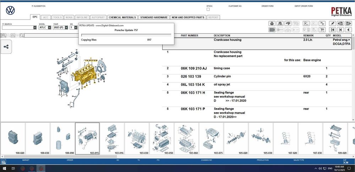Open thumbnail 105-030
Screen dimensions: 355x172
261,139
